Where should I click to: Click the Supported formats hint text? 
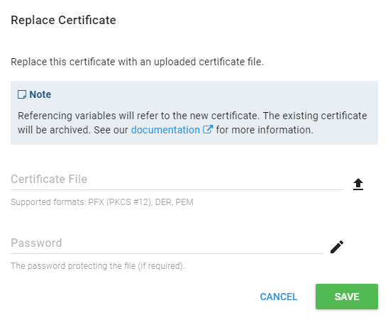pos(102,202)
